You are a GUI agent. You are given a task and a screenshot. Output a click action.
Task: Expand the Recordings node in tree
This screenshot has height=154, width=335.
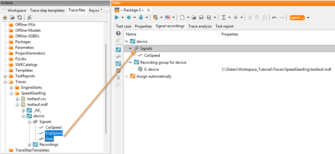point(30,144)
